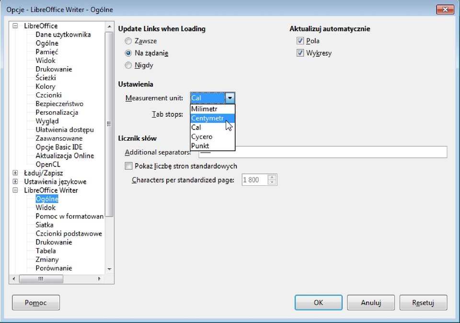Select Ogólne under LibreOffice Writer
The width and height of the screenshot is (460, 323).
tap(47, 199)
